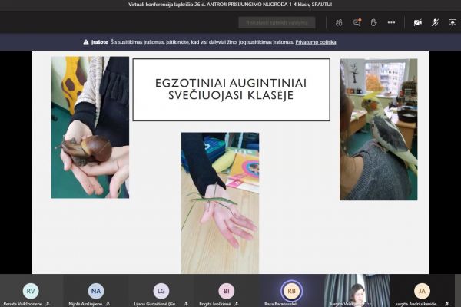Click the name label 'Renata Vaikšnorienė'
This screenshot has width=461, height=307.
[23, 304]
